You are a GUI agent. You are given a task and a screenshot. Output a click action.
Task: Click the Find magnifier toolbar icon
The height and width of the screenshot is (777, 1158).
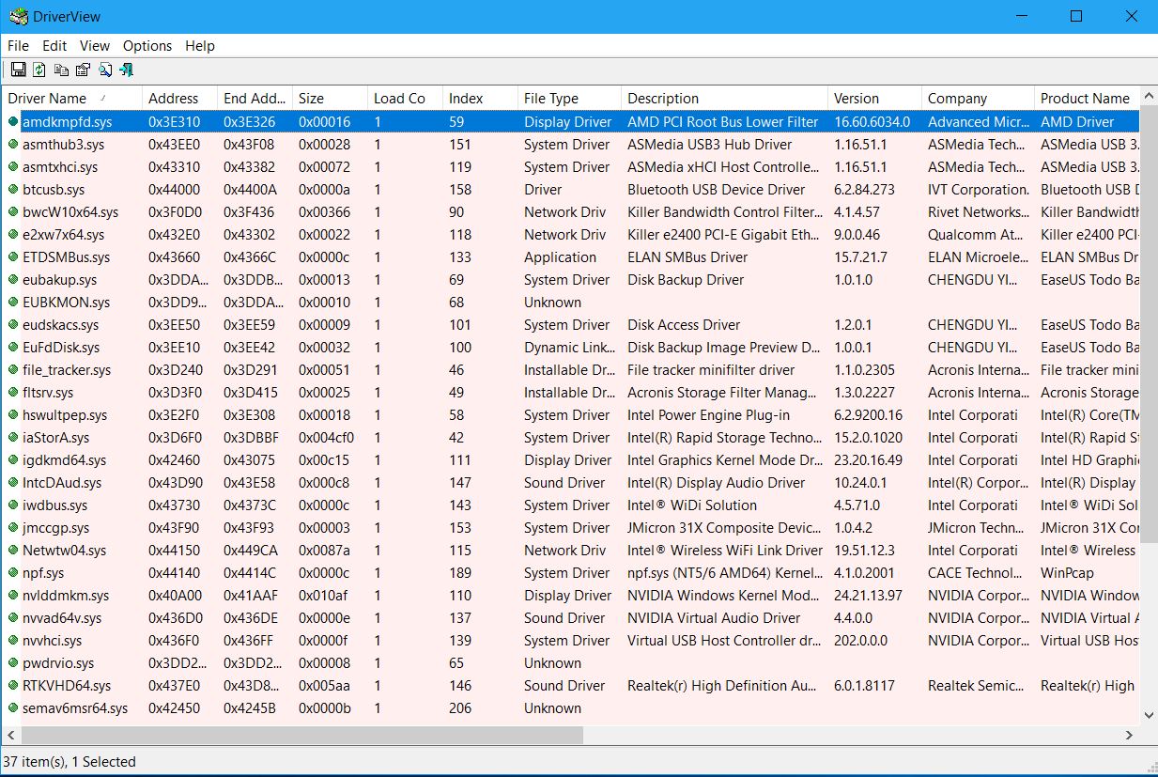(x=104, y=70)
